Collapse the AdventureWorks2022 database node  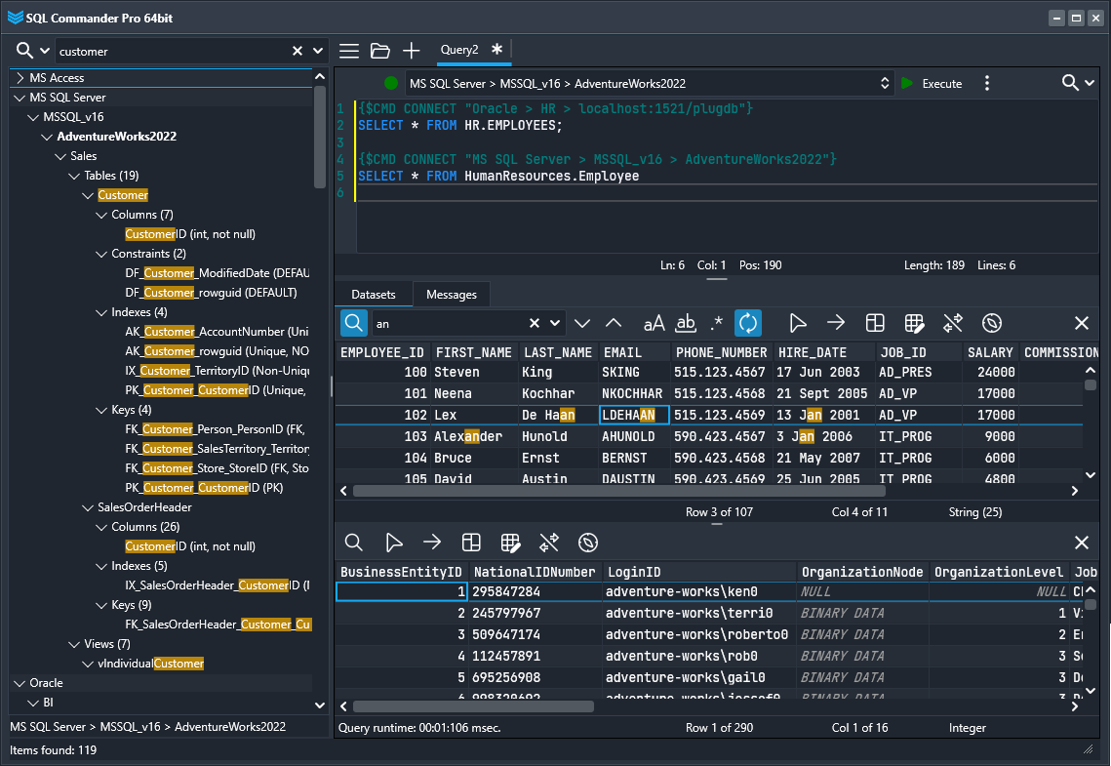point(47,136)
